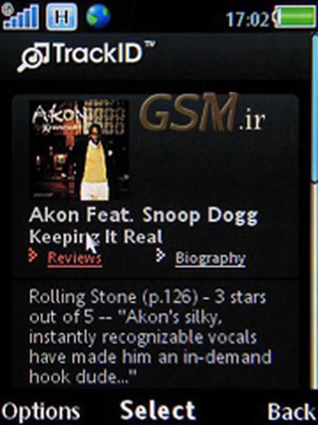Tap the H network indicator icon
Viewport: 318px width, 425px height.
(x=61, y=17)
